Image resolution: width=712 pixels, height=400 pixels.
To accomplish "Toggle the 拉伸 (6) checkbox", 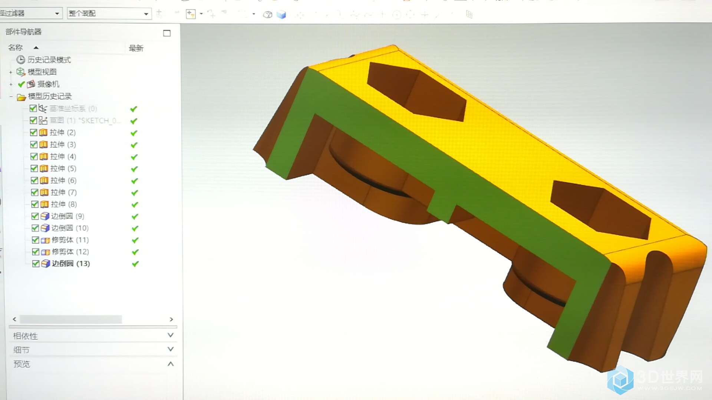I will point(34,180).
